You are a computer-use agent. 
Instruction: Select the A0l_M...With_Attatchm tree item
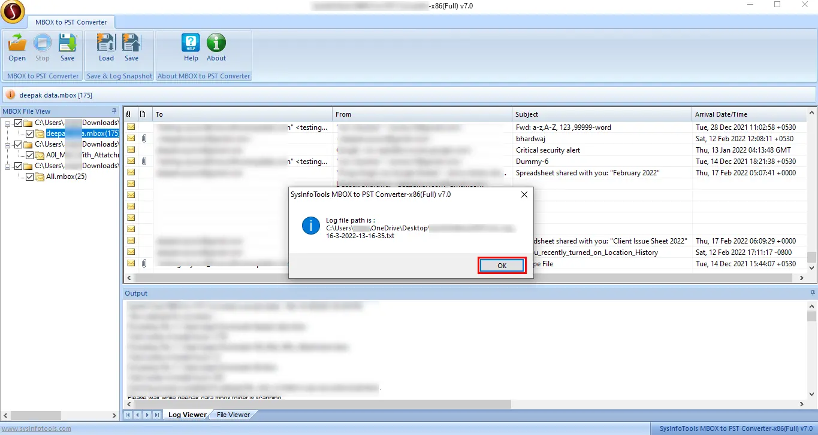pos(82,155)
